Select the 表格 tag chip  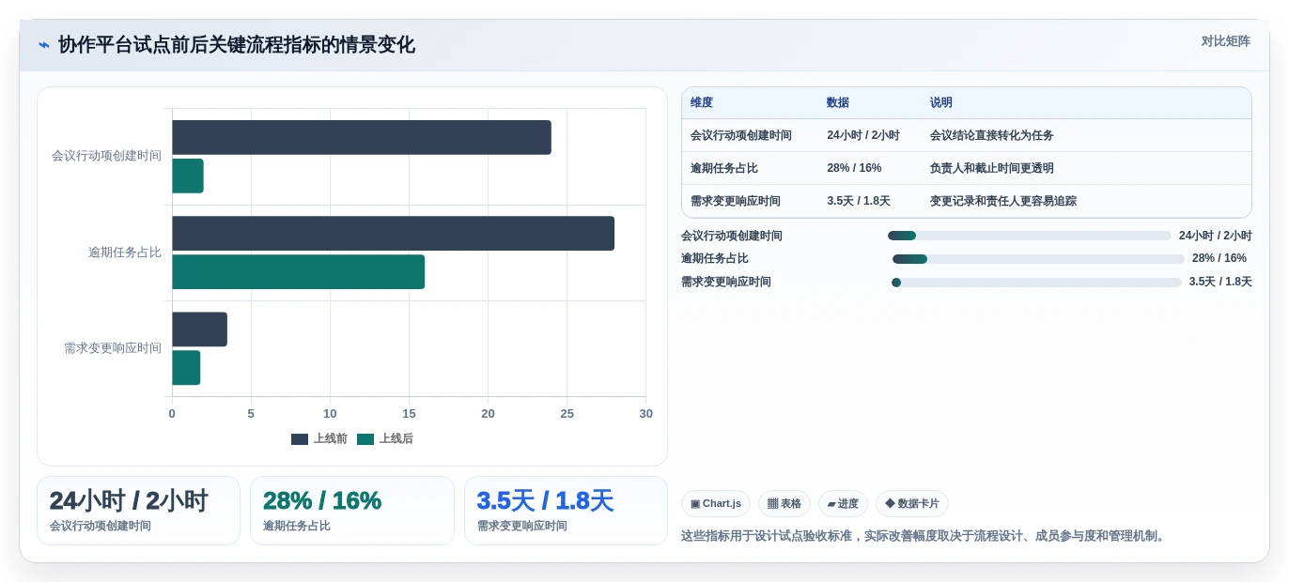[x=784, y=503]
